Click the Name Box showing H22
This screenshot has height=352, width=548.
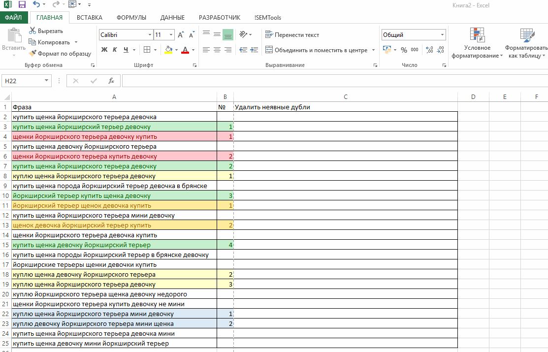(23, 81)
